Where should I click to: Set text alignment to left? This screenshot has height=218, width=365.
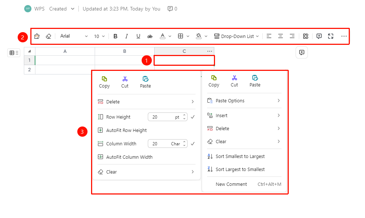pos(269,36)
